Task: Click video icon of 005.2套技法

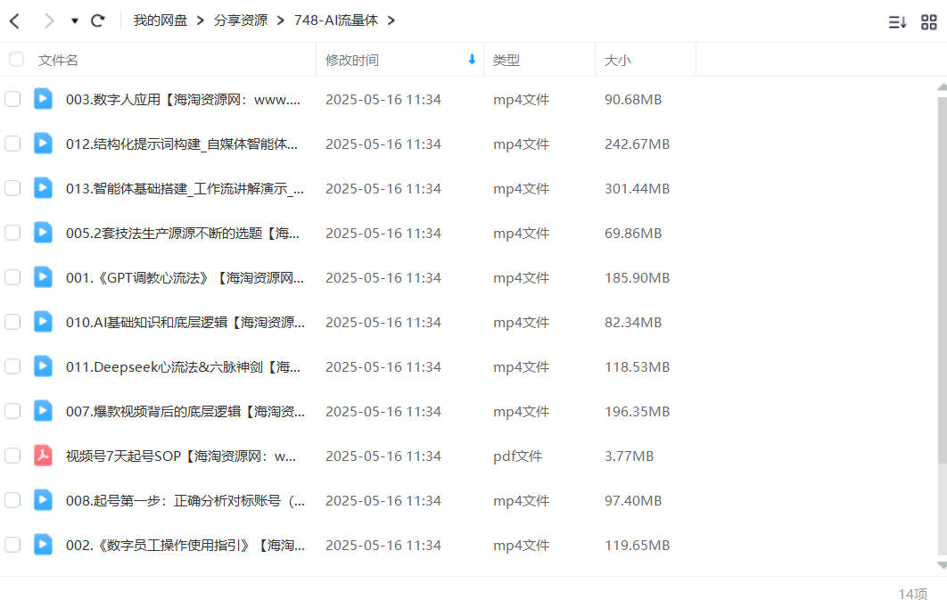Action: 43,233
